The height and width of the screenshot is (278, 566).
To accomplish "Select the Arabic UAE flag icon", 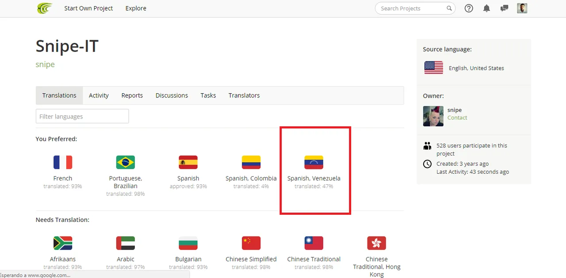I will (x=126, y=243).
